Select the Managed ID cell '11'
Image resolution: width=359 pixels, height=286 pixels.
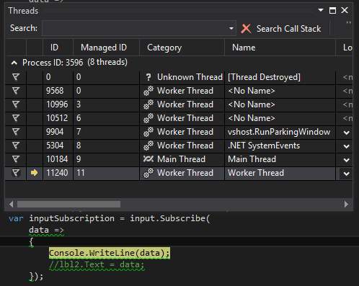pos(106,173)
